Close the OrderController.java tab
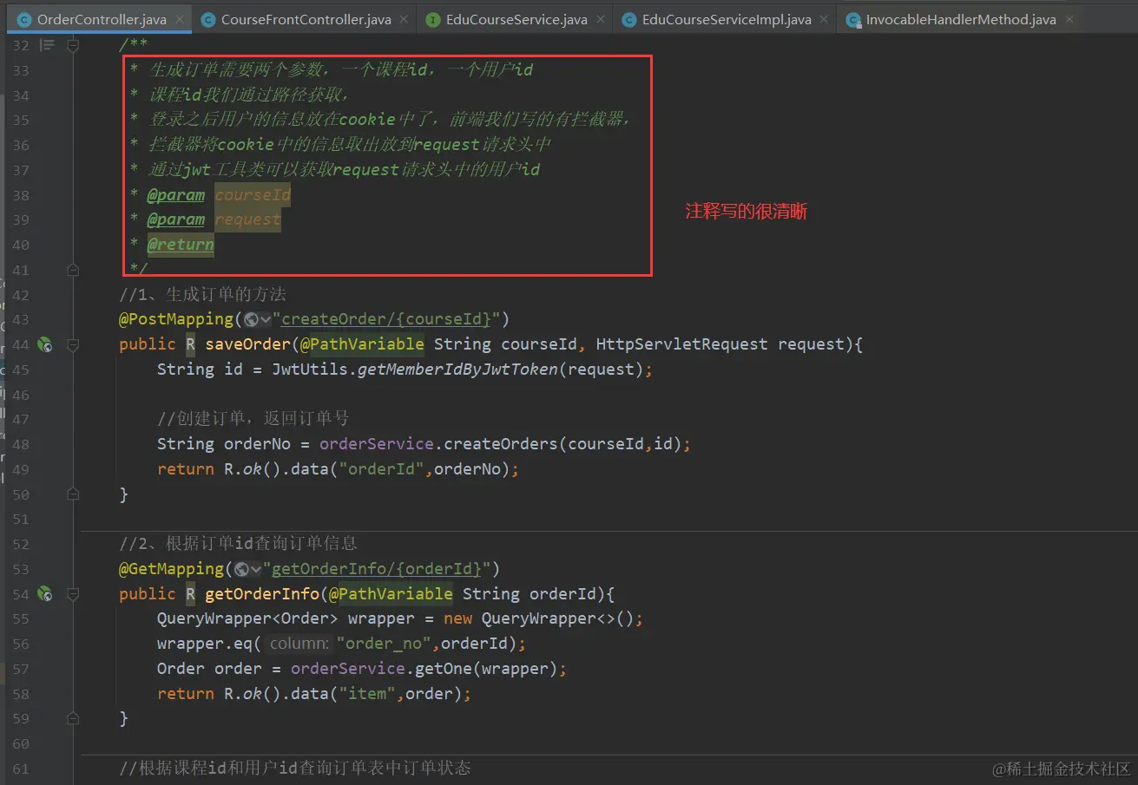 (180, 19)
